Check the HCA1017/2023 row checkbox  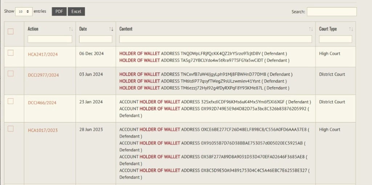tap(11, 129)
